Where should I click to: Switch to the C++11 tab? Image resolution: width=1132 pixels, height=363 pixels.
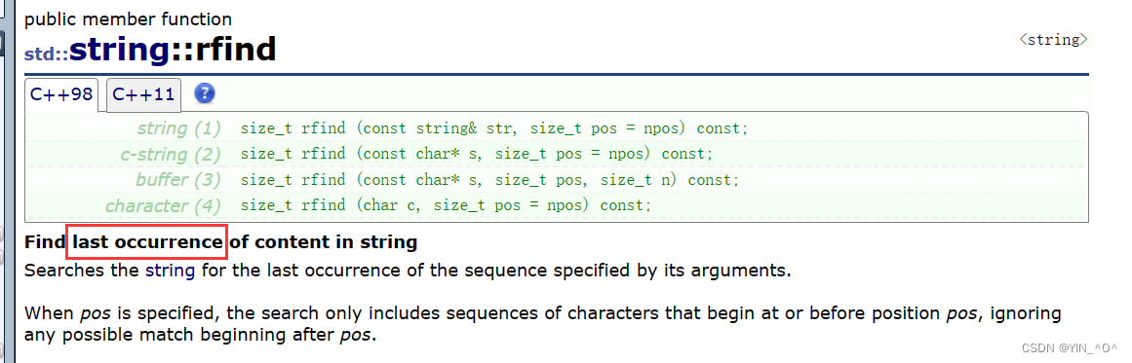[x=143, y=95]
